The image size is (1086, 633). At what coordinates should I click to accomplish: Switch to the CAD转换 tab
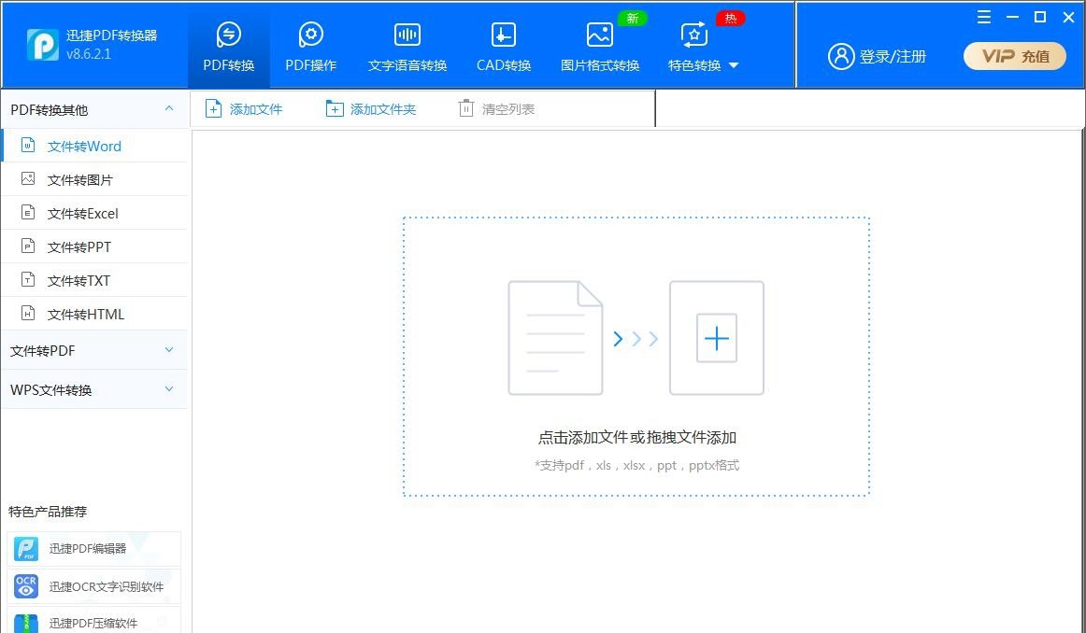point(504,46)
